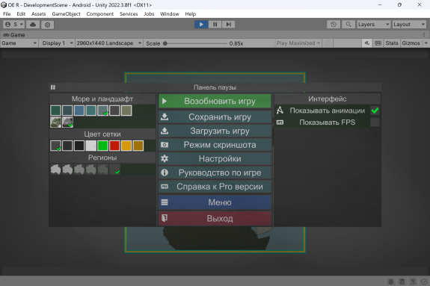Open the GameObject menu
This screenshot has height=286, width=430.
[66, 13]
